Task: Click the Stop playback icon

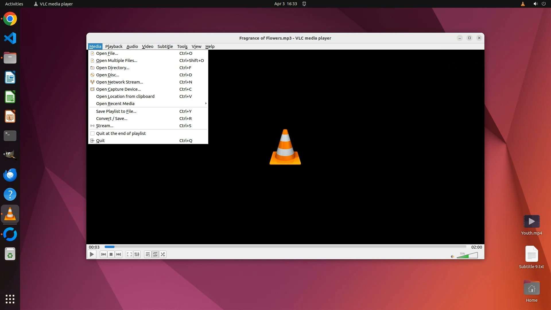Action: coord(111,254)
